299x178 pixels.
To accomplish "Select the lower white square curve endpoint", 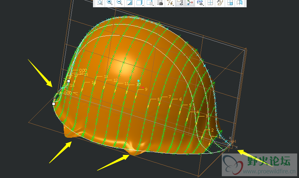I will [x=54, y=104].
